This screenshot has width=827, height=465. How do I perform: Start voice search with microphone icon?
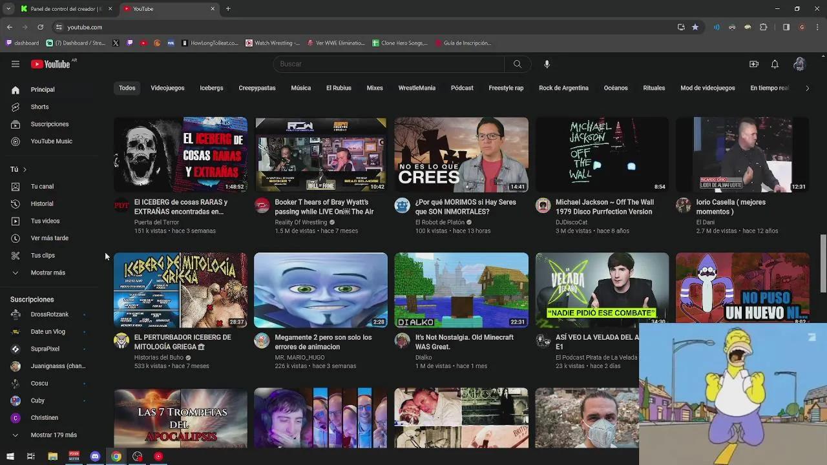tap(547, 64)
